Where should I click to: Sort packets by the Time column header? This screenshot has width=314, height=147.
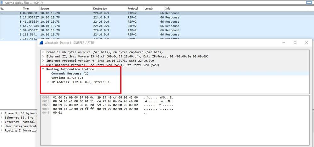(x=30, y=8)
